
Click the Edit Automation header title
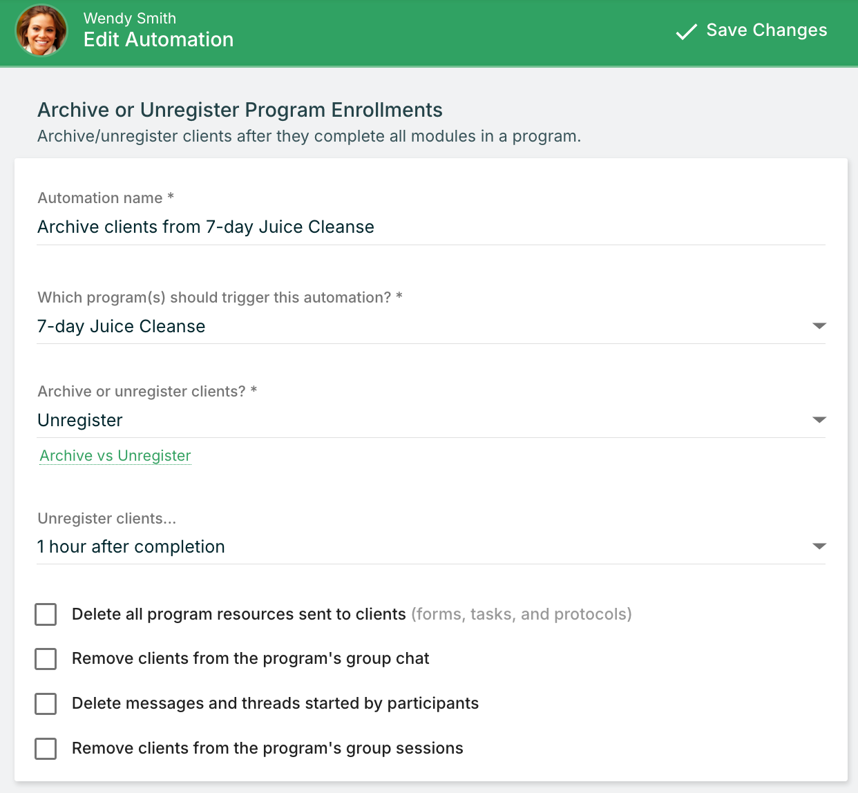tap(158, 40)
